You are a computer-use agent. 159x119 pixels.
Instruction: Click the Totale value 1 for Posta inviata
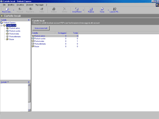point(77,41)
